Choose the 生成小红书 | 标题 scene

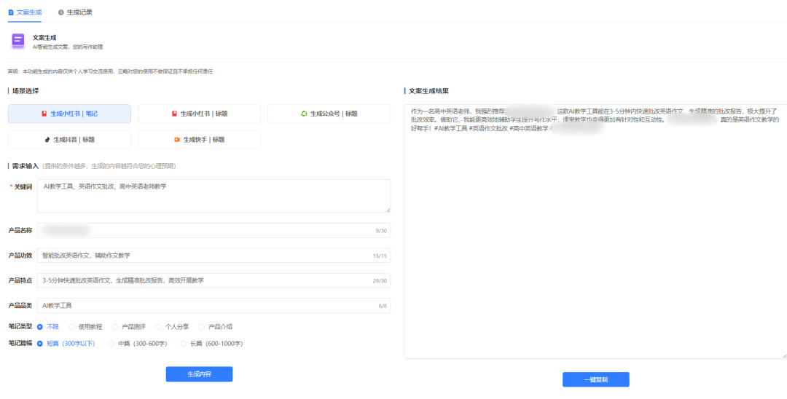[x=199, y=114]
